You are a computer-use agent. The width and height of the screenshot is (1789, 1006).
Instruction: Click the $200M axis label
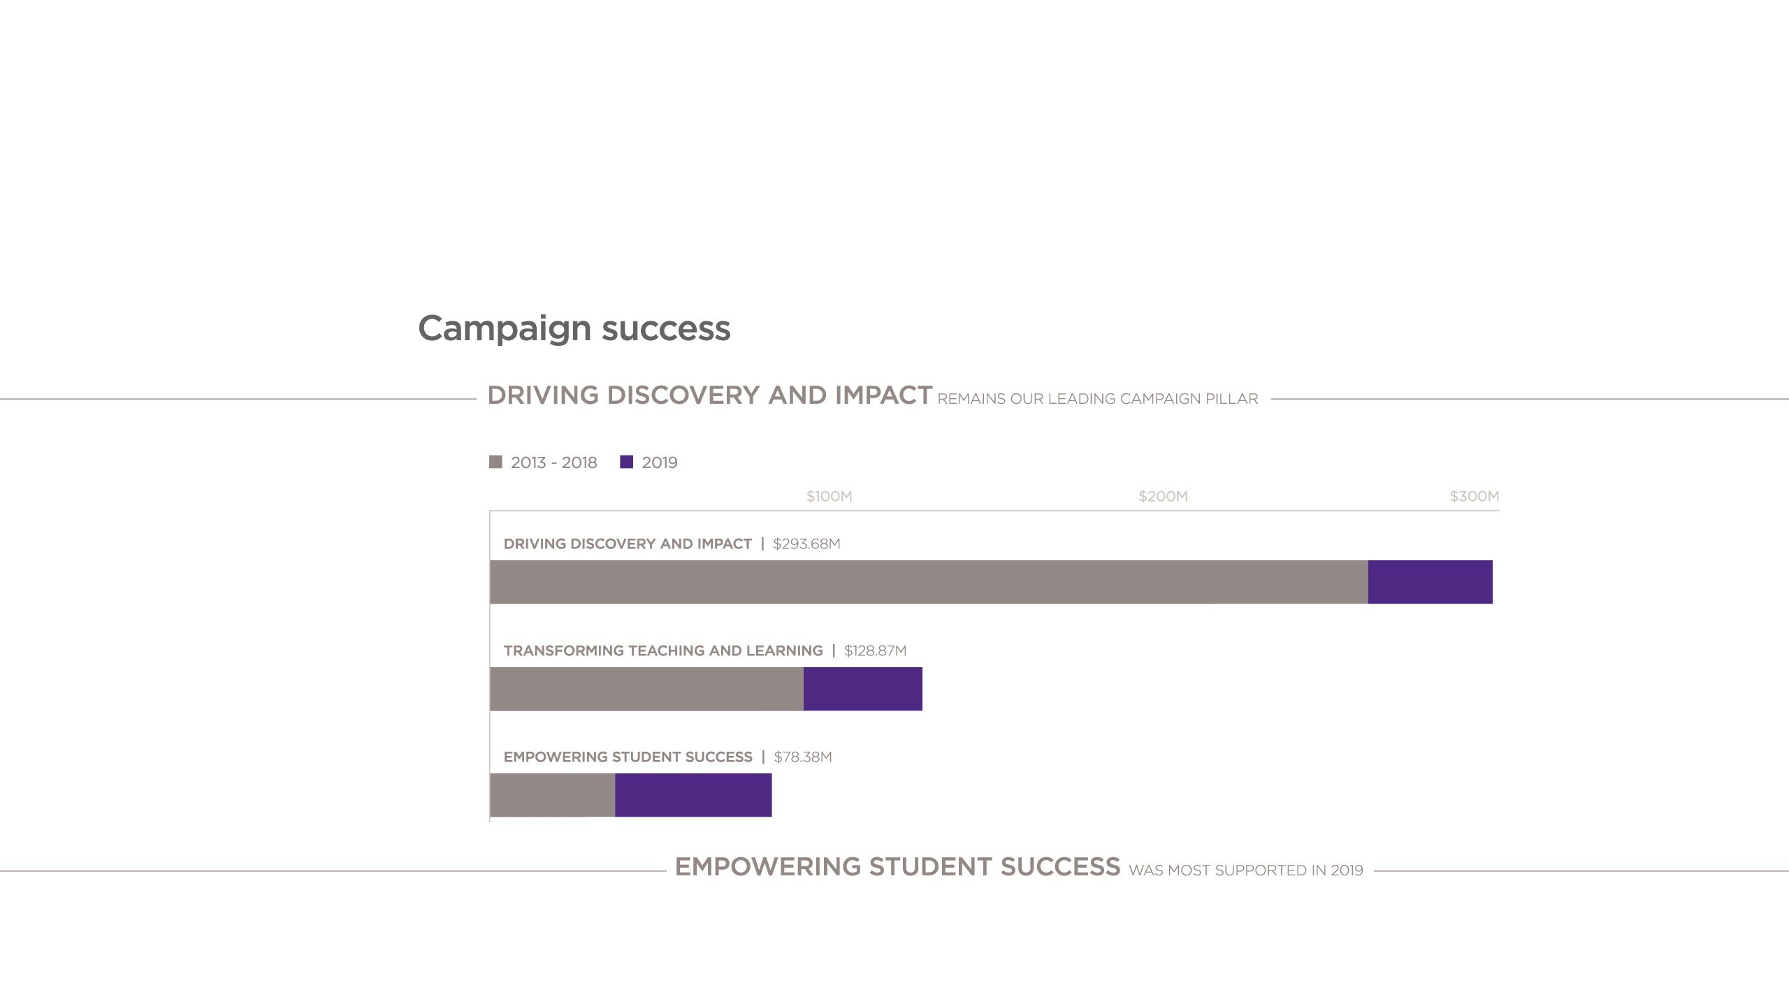(1163, 497)
